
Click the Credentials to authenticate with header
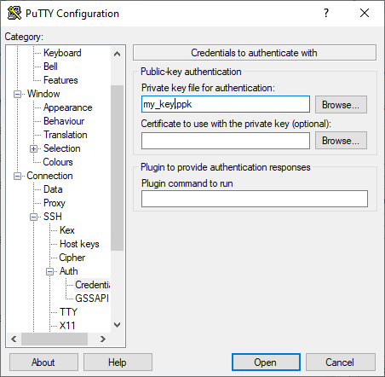tap(255, 53)
